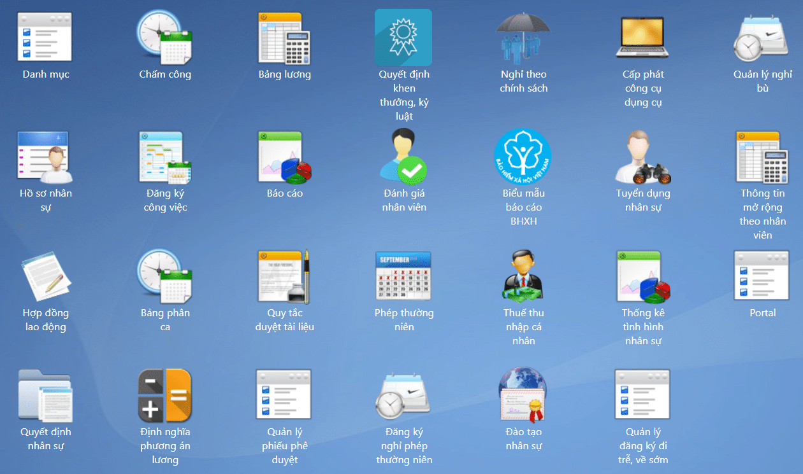Open the Danh mục module icon
Screen dimensions: 803x474
tap(45, 38)
